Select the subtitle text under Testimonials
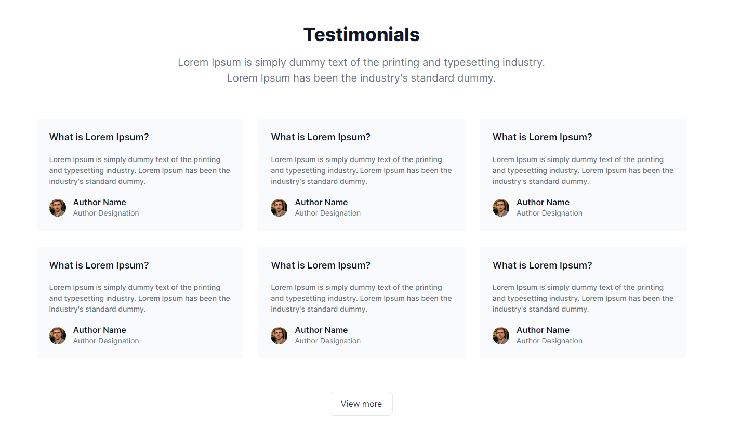The image size is (754, 442). tap(361, 70)
